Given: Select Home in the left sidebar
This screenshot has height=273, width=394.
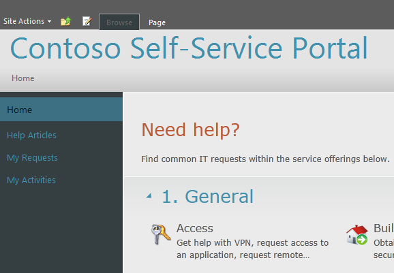Looking at the screenshot, I should coord(61,110).
